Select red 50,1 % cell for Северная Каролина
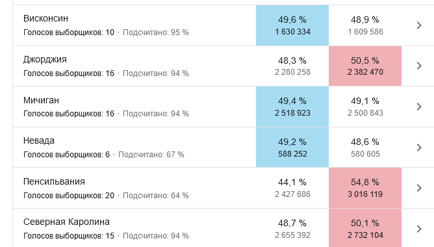The image size is (434, 247). pos(365,229)
